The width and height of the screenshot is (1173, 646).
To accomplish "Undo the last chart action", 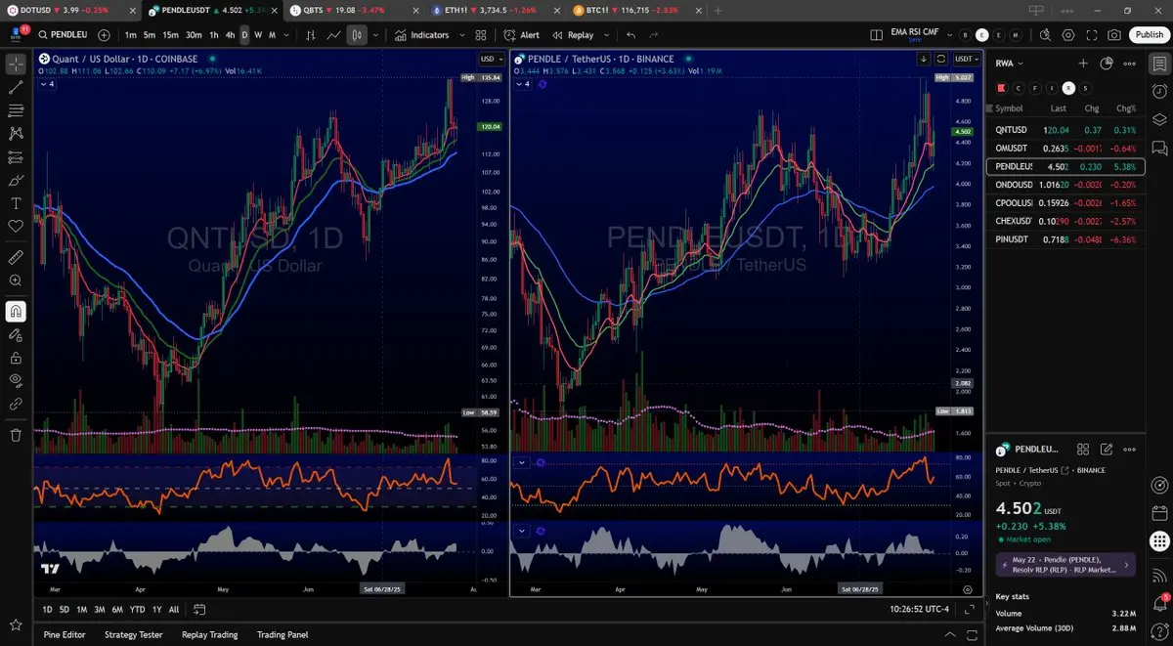I will 630,35.
